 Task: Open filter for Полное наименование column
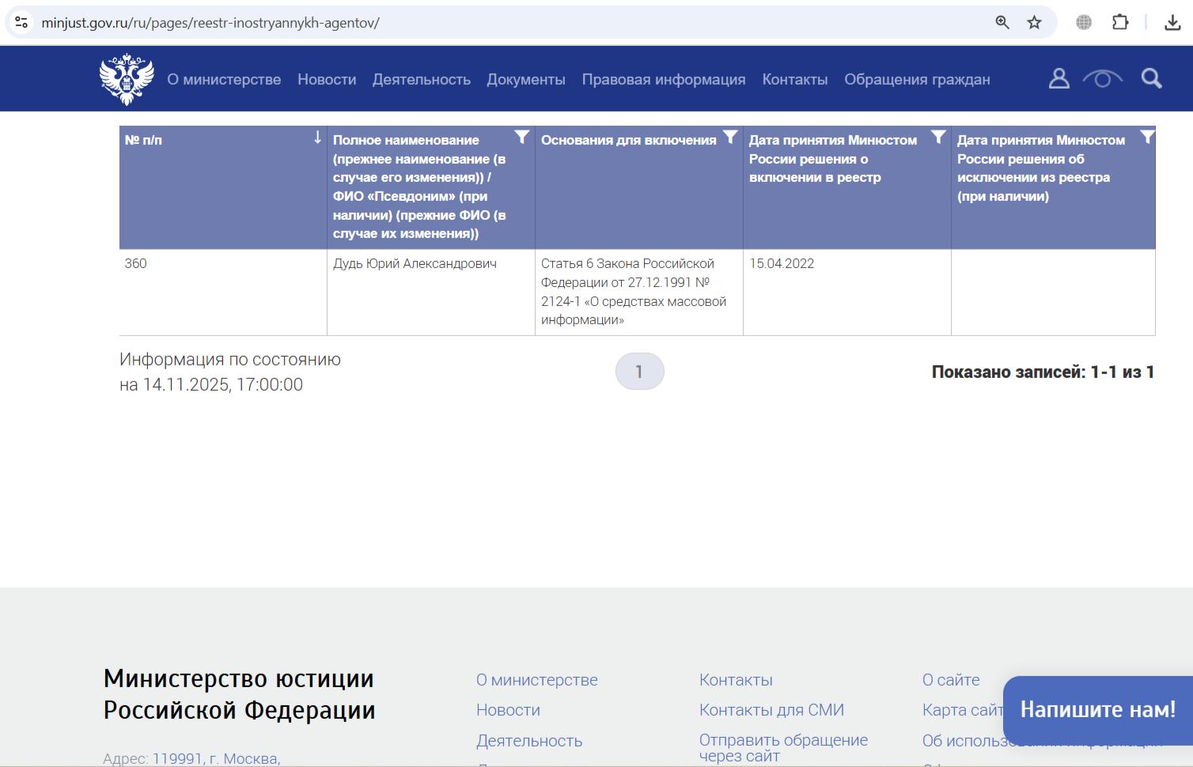tap(521, 138)
